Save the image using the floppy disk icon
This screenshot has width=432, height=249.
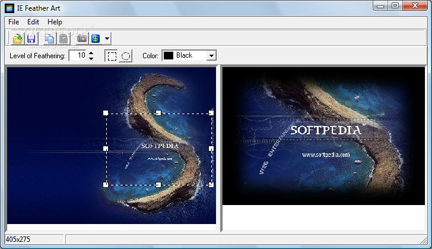point(31,39)
